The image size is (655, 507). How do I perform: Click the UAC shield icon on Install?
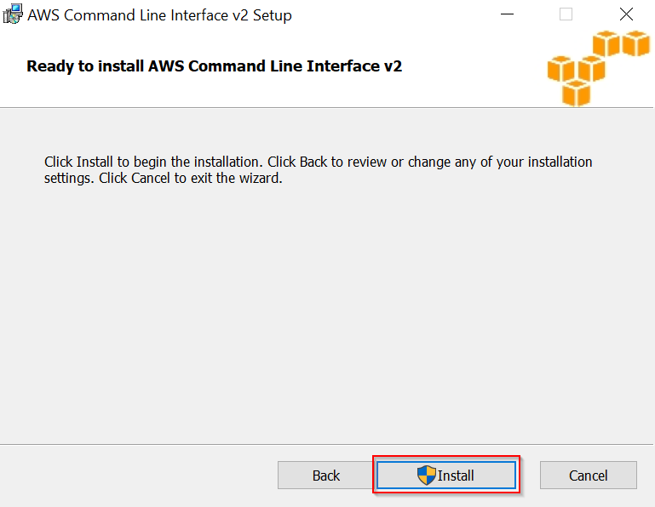pyautogui.click(x=427, y=476)
